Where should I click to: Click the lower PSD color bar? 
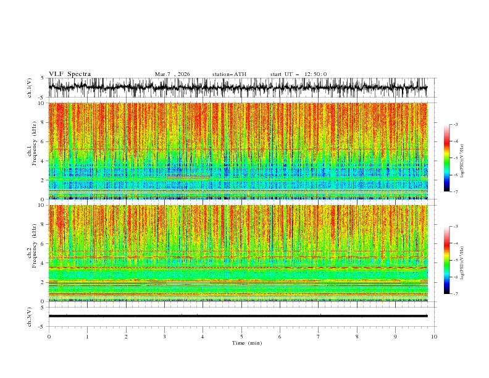coord(446,260)
